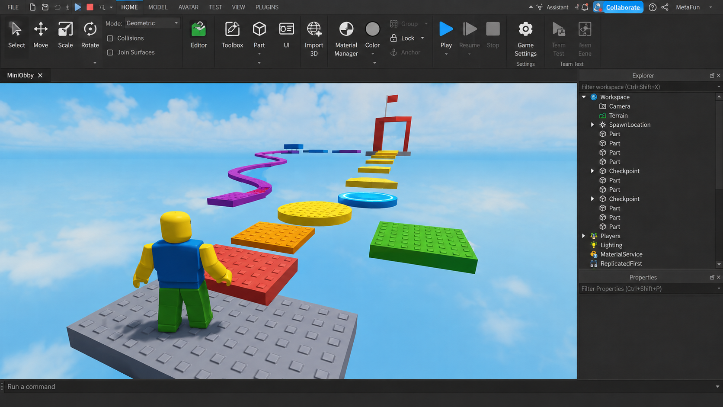Switch to the PLUGINS tab
The image size is (723, 407).
(267, 7)
